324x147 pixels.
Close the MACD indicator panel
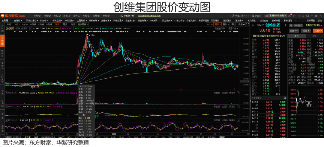tap(238, 107)
